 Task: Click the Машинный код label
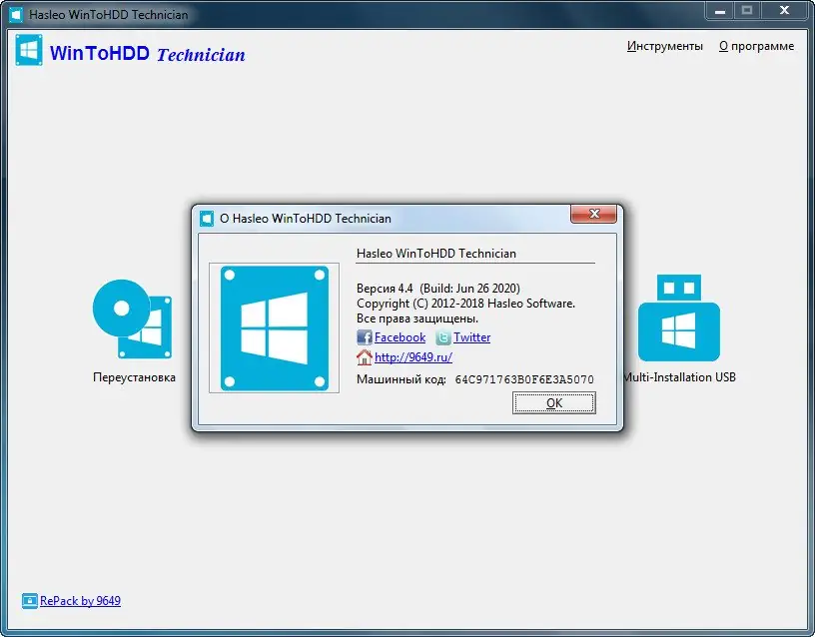402,379
